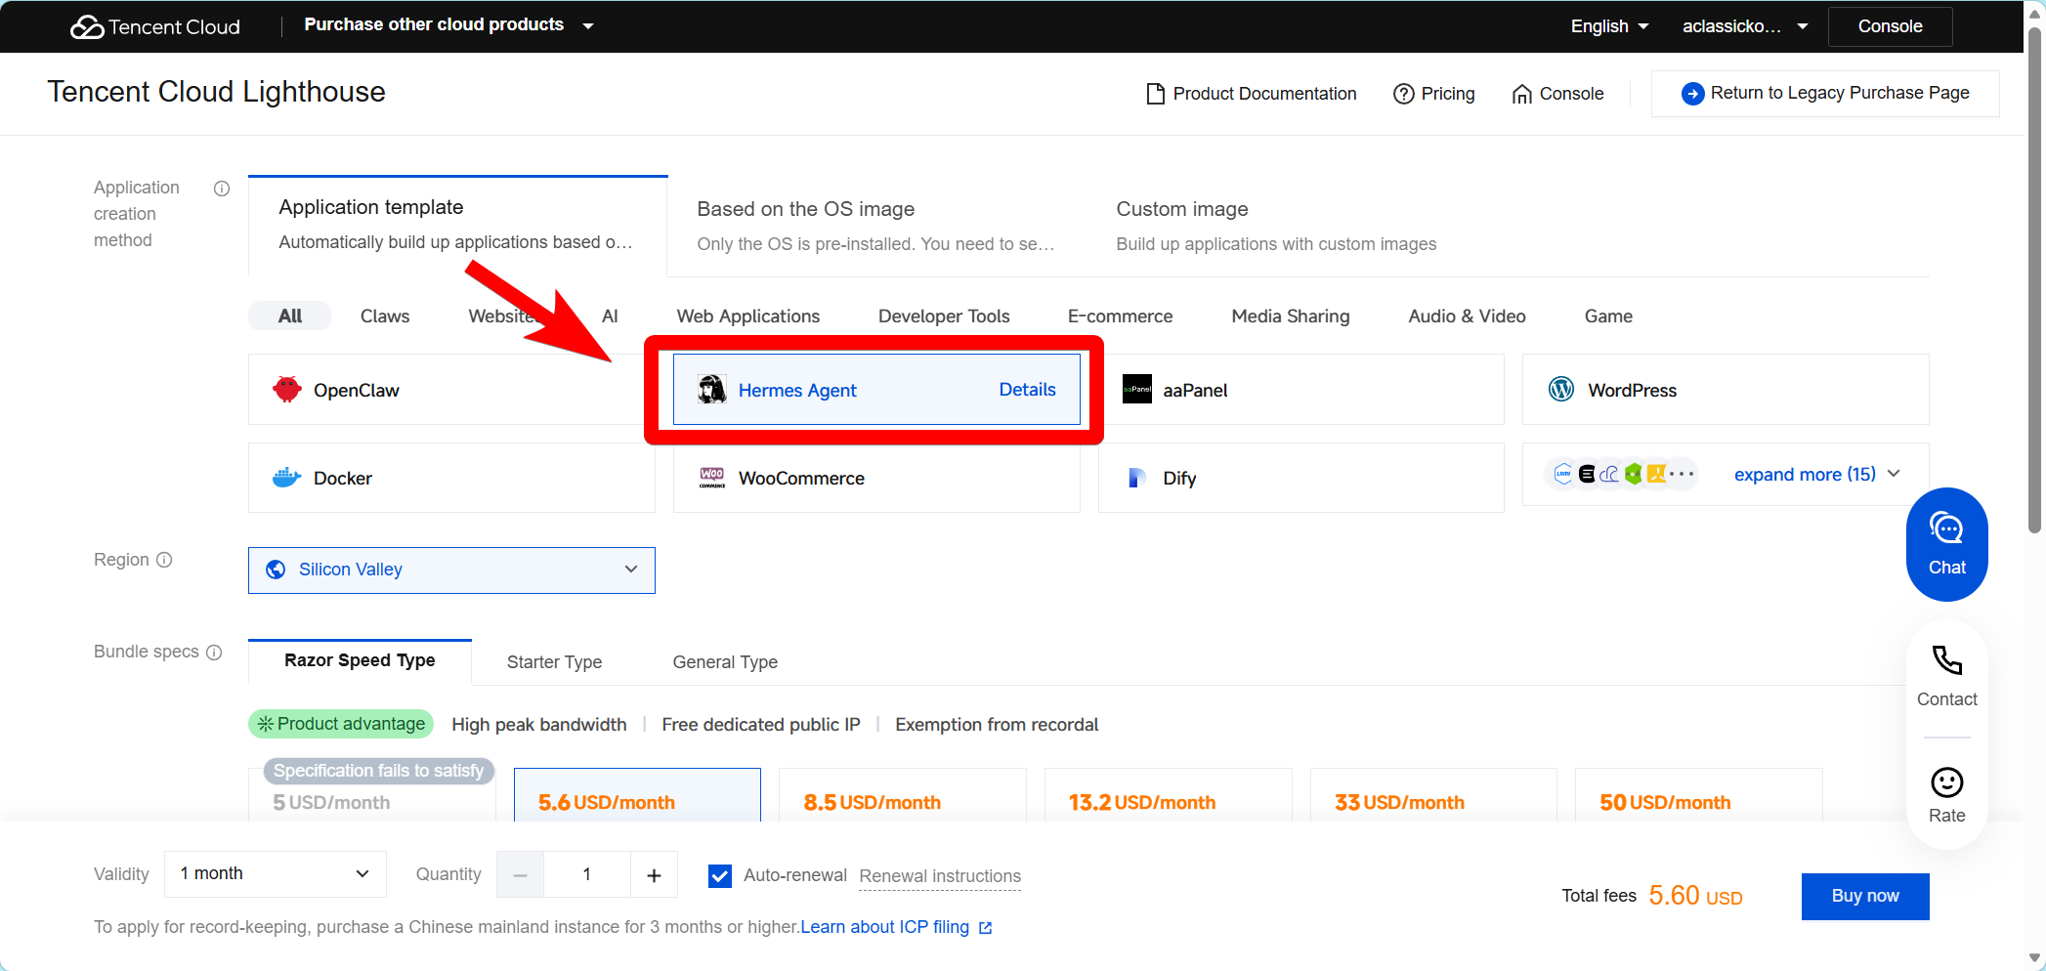Open the aclassicko account dropdown
The height and width of the screenshot is (971, 2046).
pyautogui.click(x=1745, y=26)
